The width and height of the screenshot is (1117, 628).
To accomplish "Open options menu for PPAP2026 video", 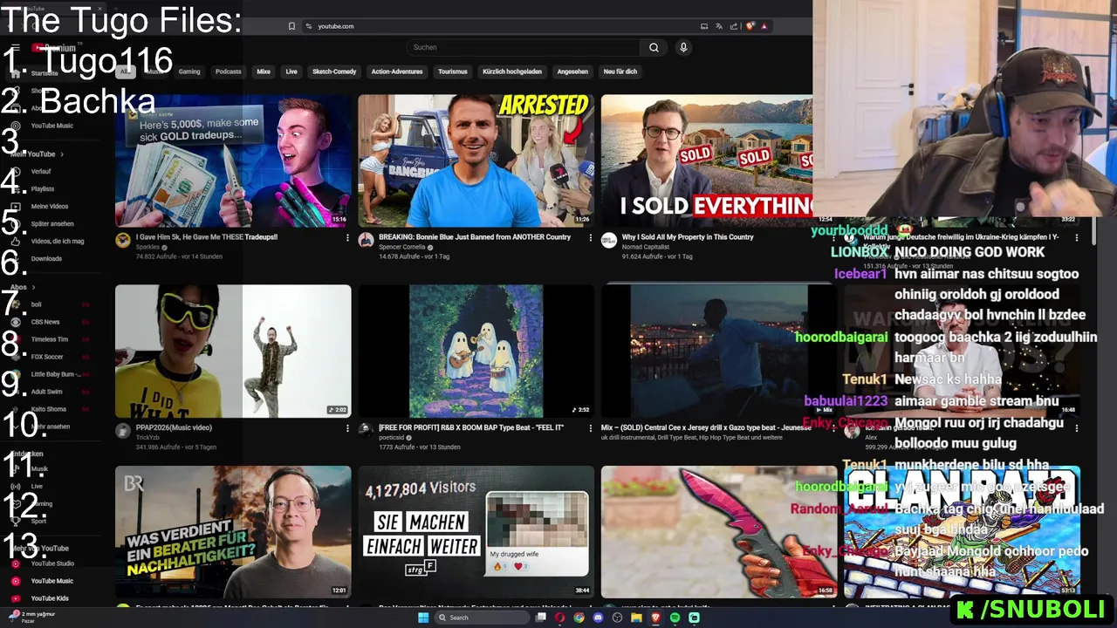I will 347,428.
